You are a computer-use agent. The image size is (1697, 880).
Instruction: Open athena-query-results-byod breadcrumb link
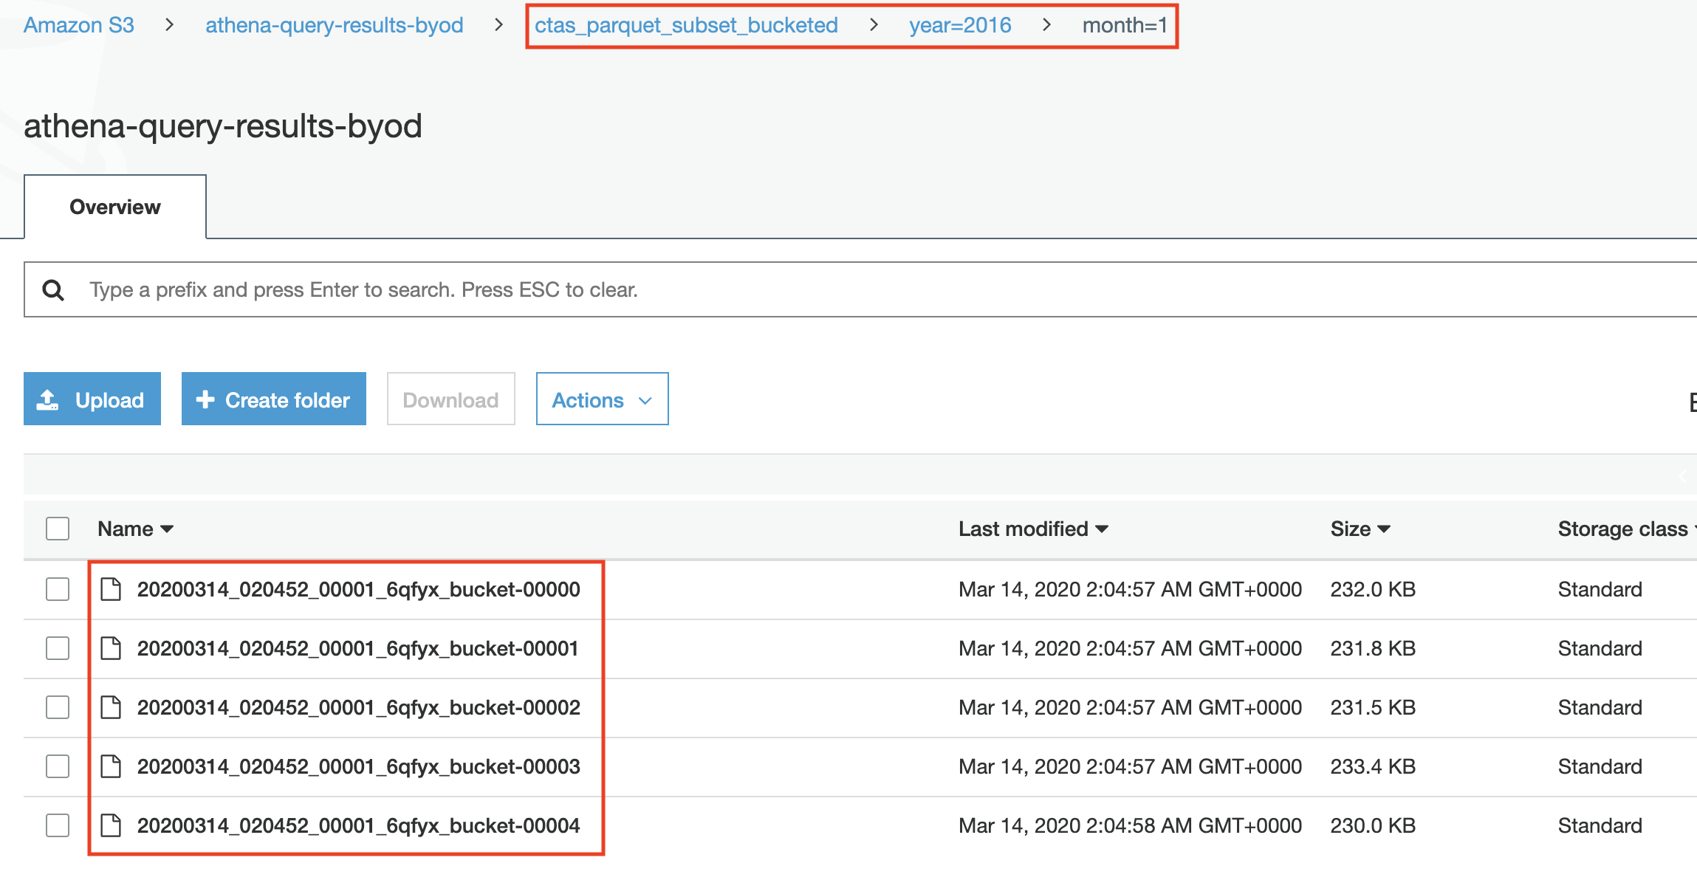point(335,25)
